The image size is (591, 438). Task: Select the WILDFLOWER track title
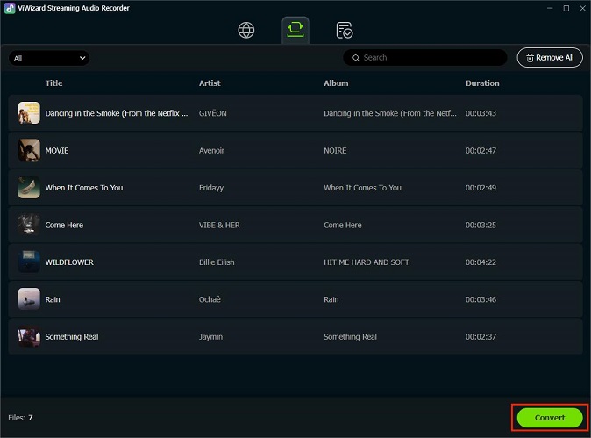[69, 262]
